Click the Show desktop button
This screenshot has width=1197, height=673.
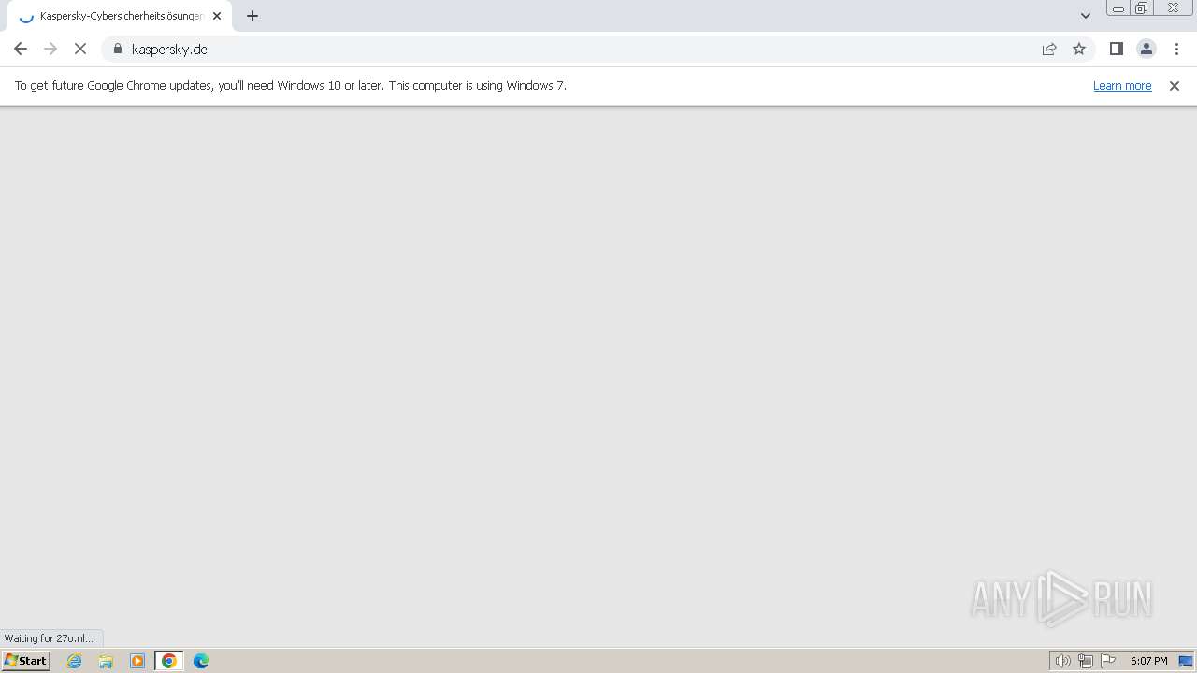pyautogui.click(x=1186, y=661)
